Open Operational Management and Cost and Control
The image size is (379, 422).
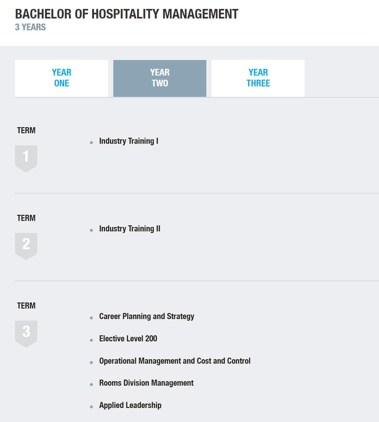175,361
